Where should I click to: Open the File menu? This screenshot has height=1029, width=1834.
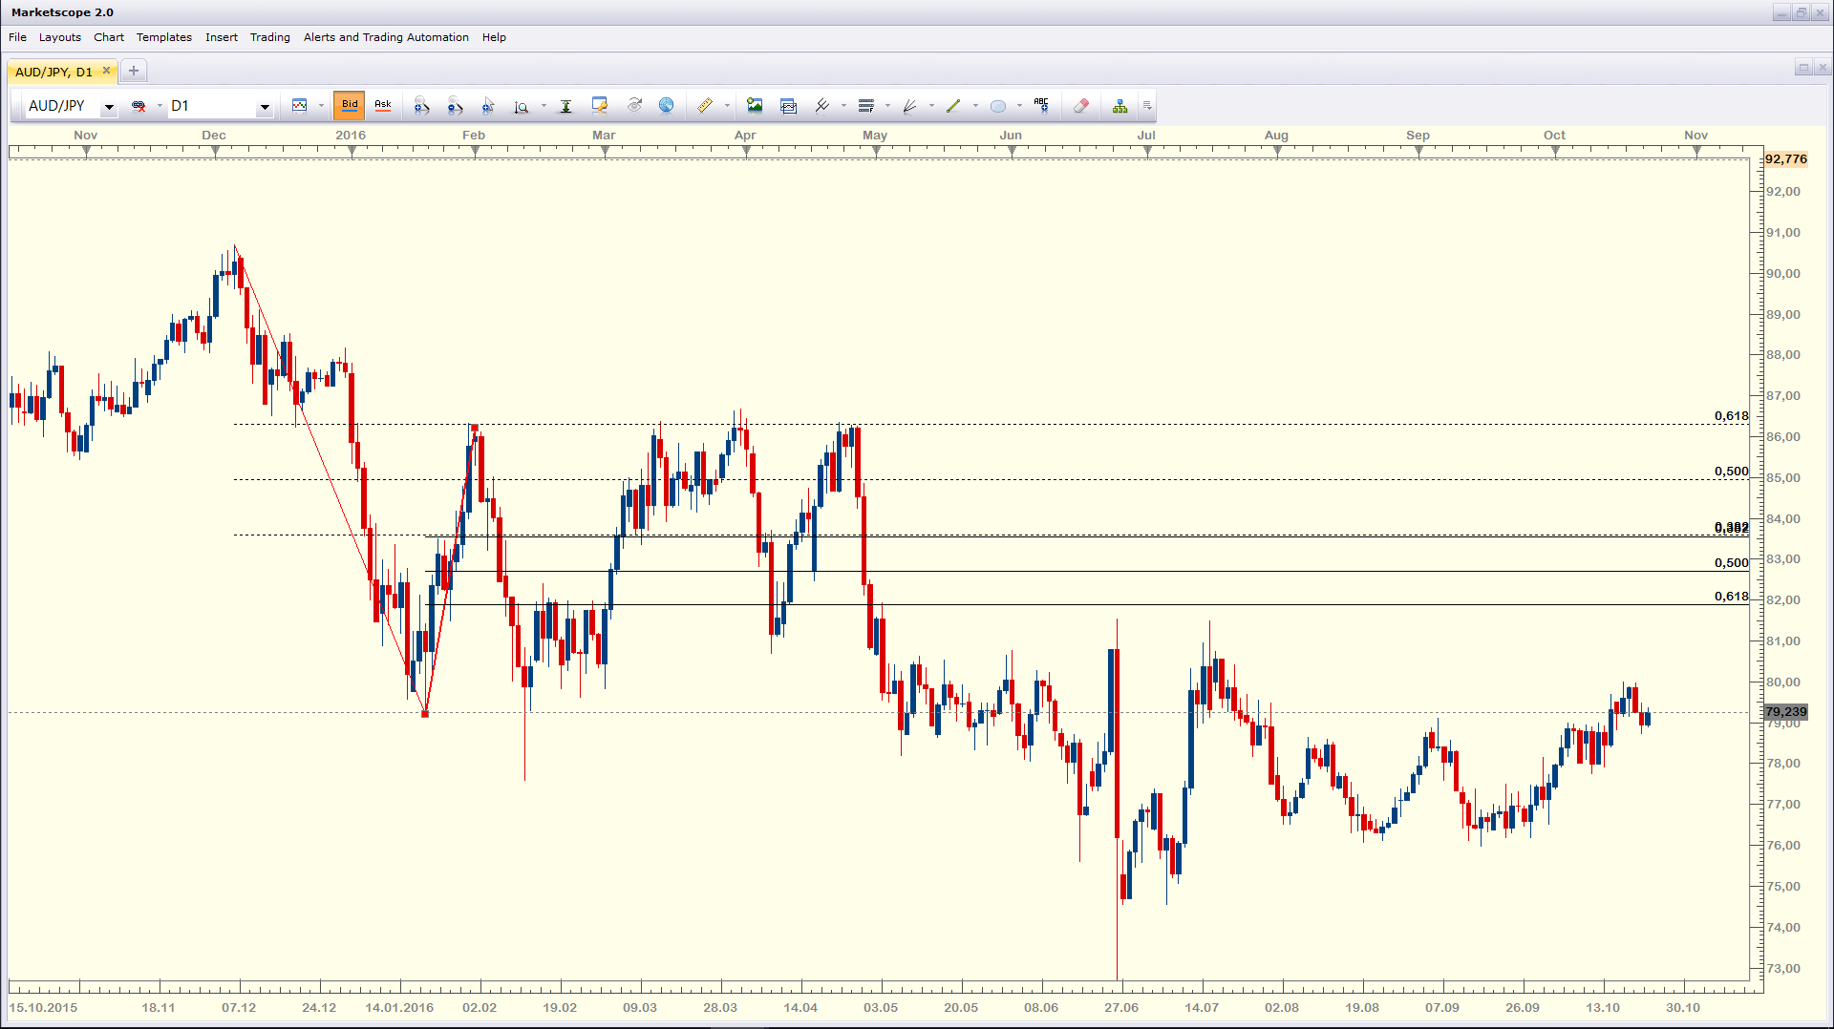coord(18,37)
